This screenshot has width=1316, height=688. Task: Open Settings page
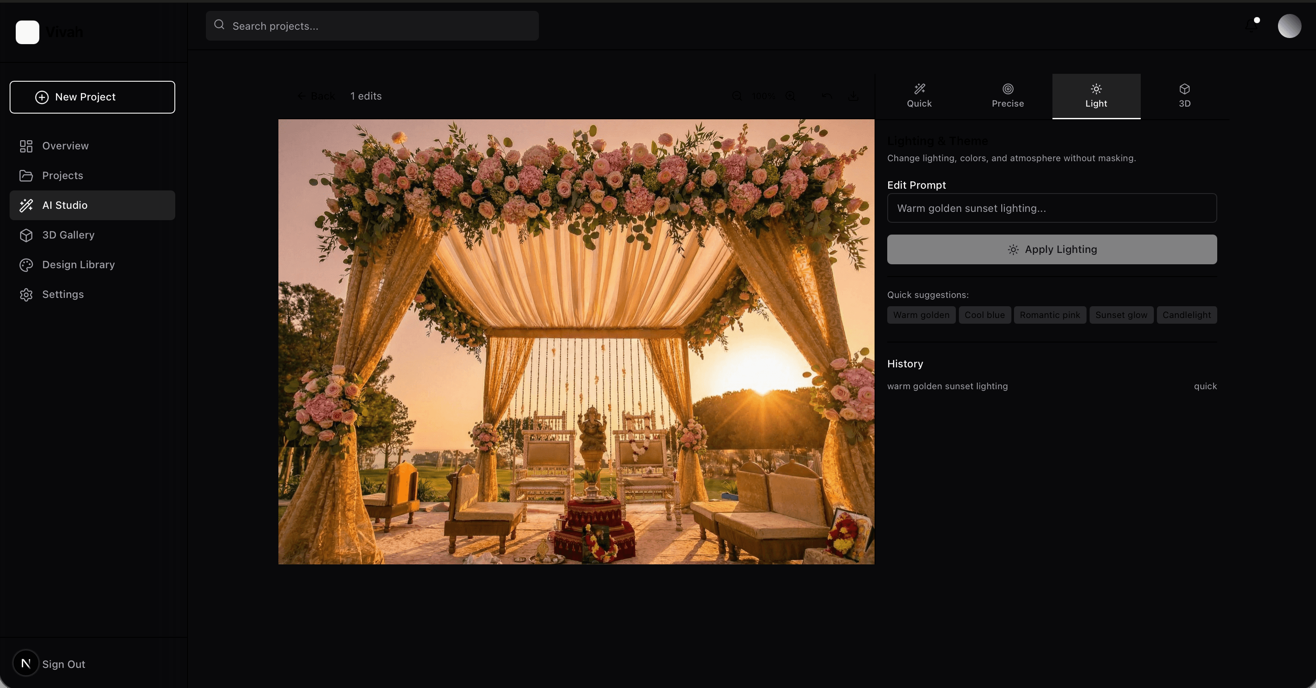(92, 295)
